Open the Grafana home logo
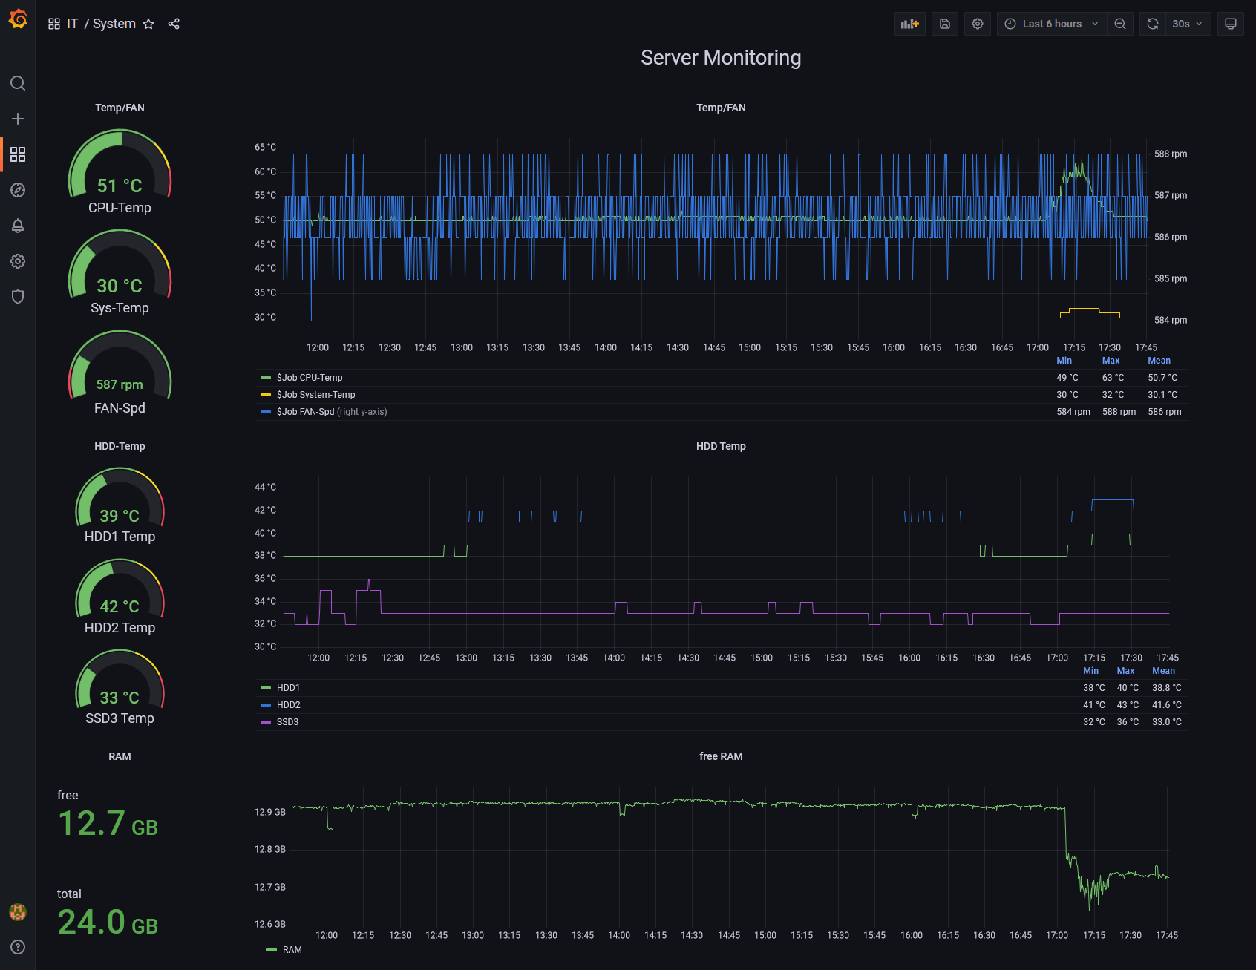The image size is (1256, 970). [18, 19]
